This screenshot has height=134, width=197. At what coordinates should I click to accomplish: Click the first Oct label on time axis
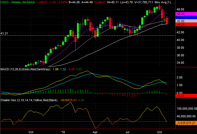coord(31,132)
